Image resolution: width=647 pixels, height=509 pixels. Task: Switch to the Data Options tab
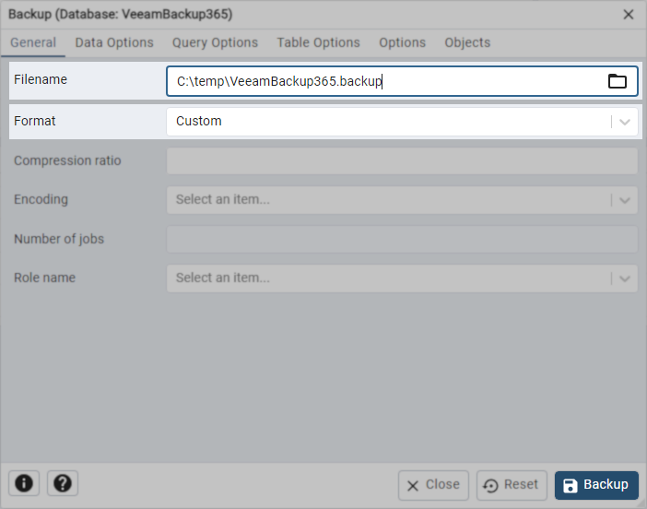114,42
